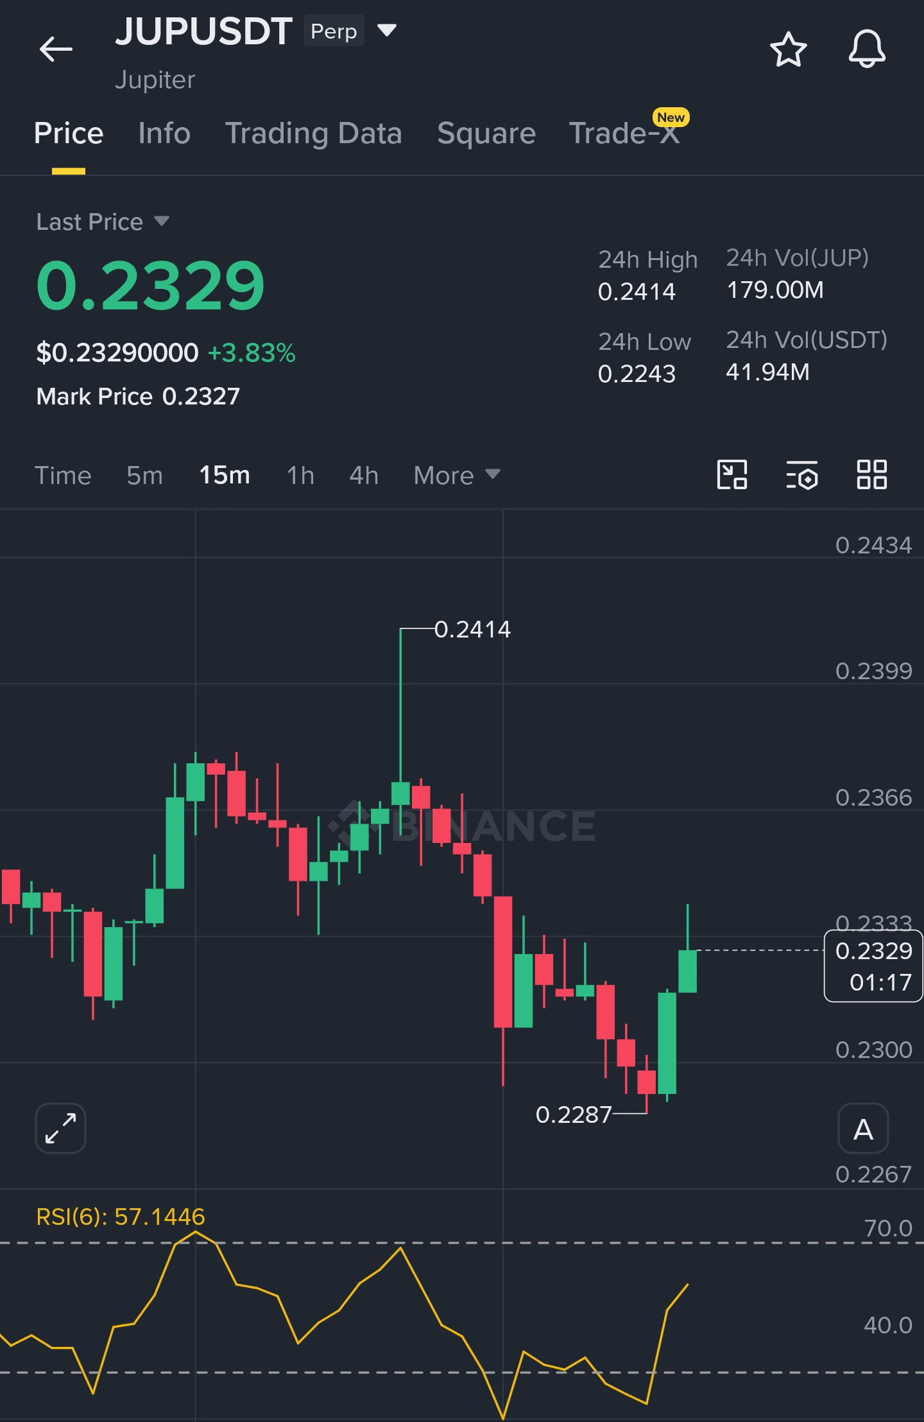The image size is (924, 1422).
Task: Tap the current price tag 0.2329 01:17
Action: 873,966
